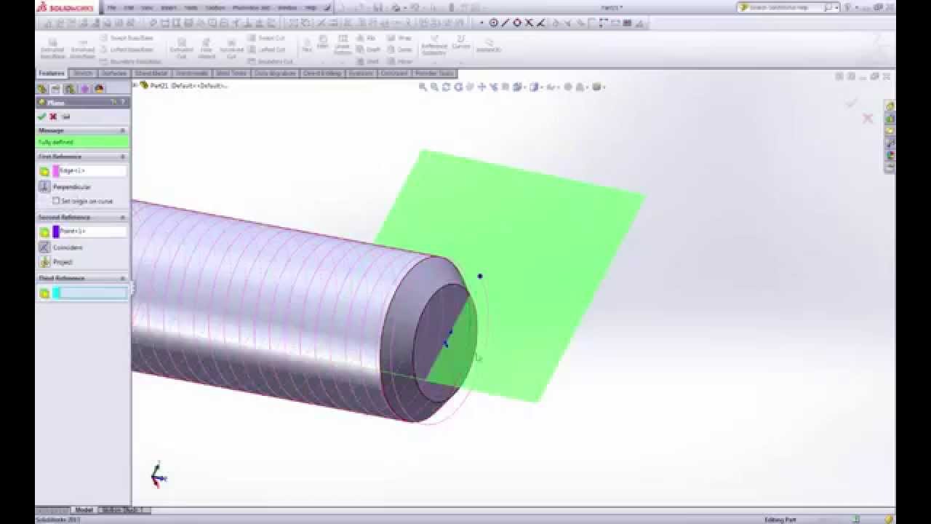Pick the Circle sketch tool

tap(494, 23)
